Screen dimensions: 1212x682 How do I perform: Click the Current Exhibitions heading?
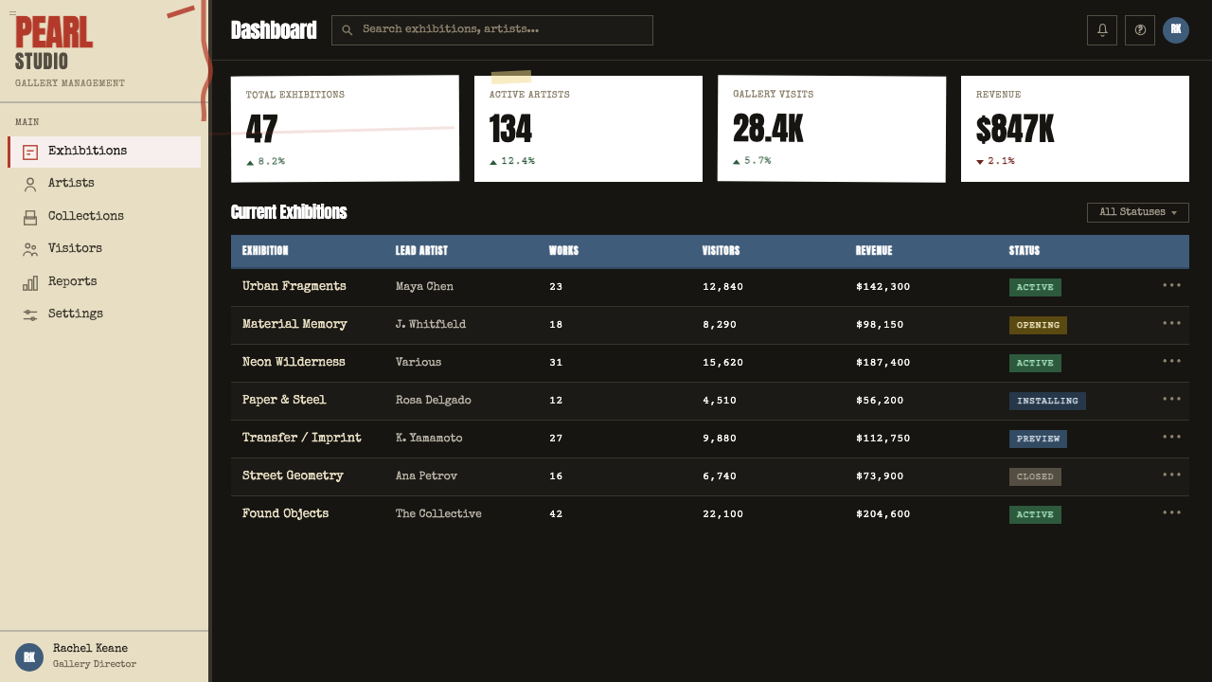[x=289, y=212]
